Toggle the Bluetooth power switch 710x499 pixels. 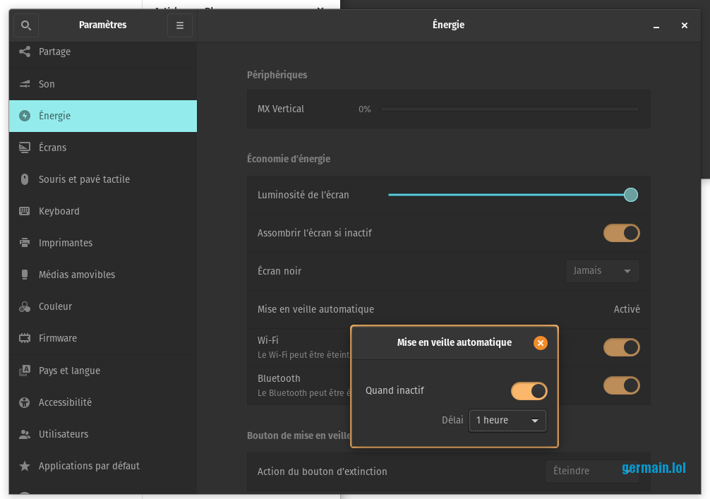621,386
